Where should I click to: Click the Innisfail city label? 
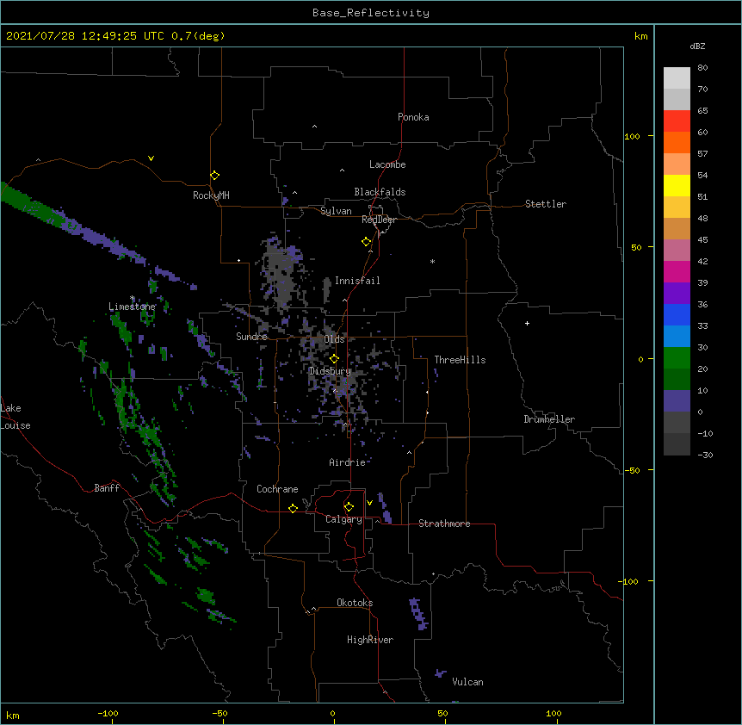point(357,281)
